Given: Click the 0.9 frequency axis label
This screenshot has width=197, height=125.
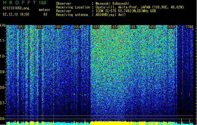Looking at the screenshot, I should pos(3,72).
